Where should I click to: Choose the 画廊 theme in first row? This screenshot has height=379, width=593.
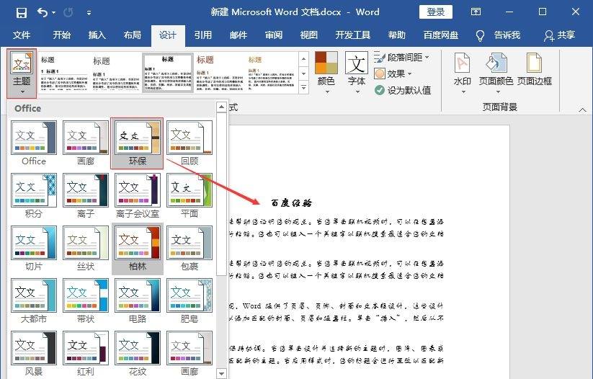tap(86, 143)
